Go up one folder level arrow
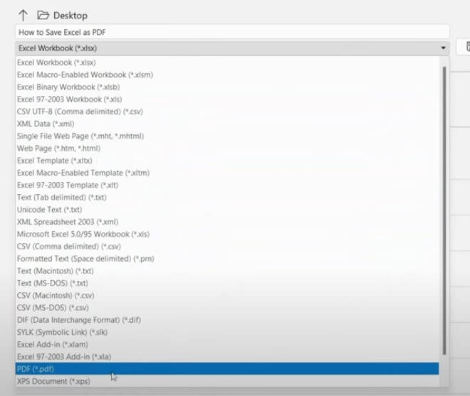 [23, 15]
